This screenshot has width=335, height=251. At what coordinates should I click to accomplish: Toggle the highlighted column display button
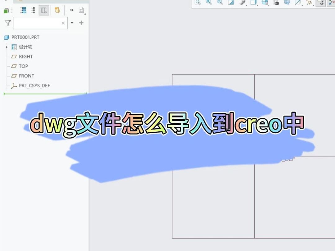[43, 10]
